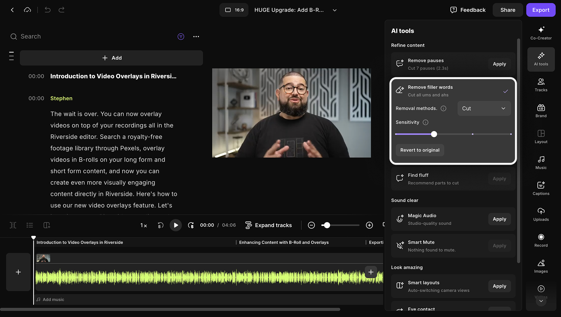The image size is (561, 317).
Task: Redo the last undone edit
Action: 61,10
